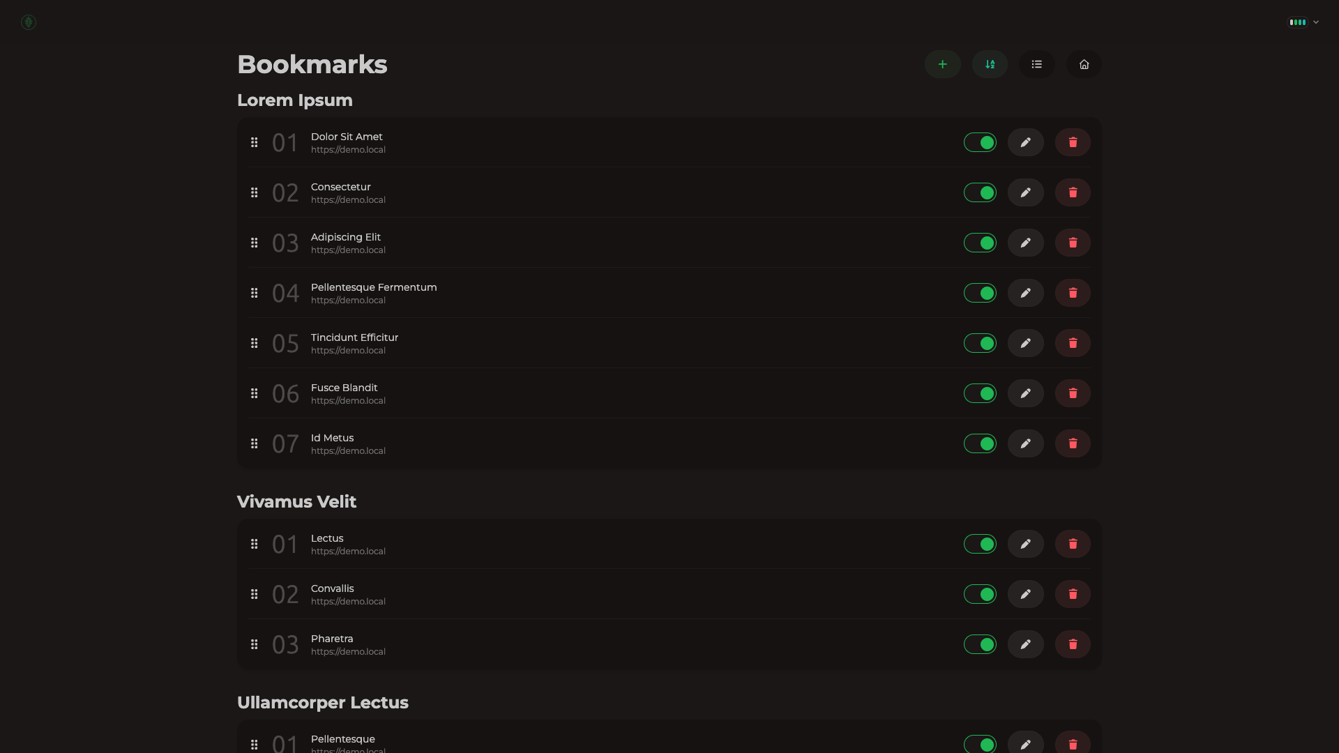Edit the Pellentesque Fermentum bookmark
The image size is (1339, 753).
(x=1025, y=293)
